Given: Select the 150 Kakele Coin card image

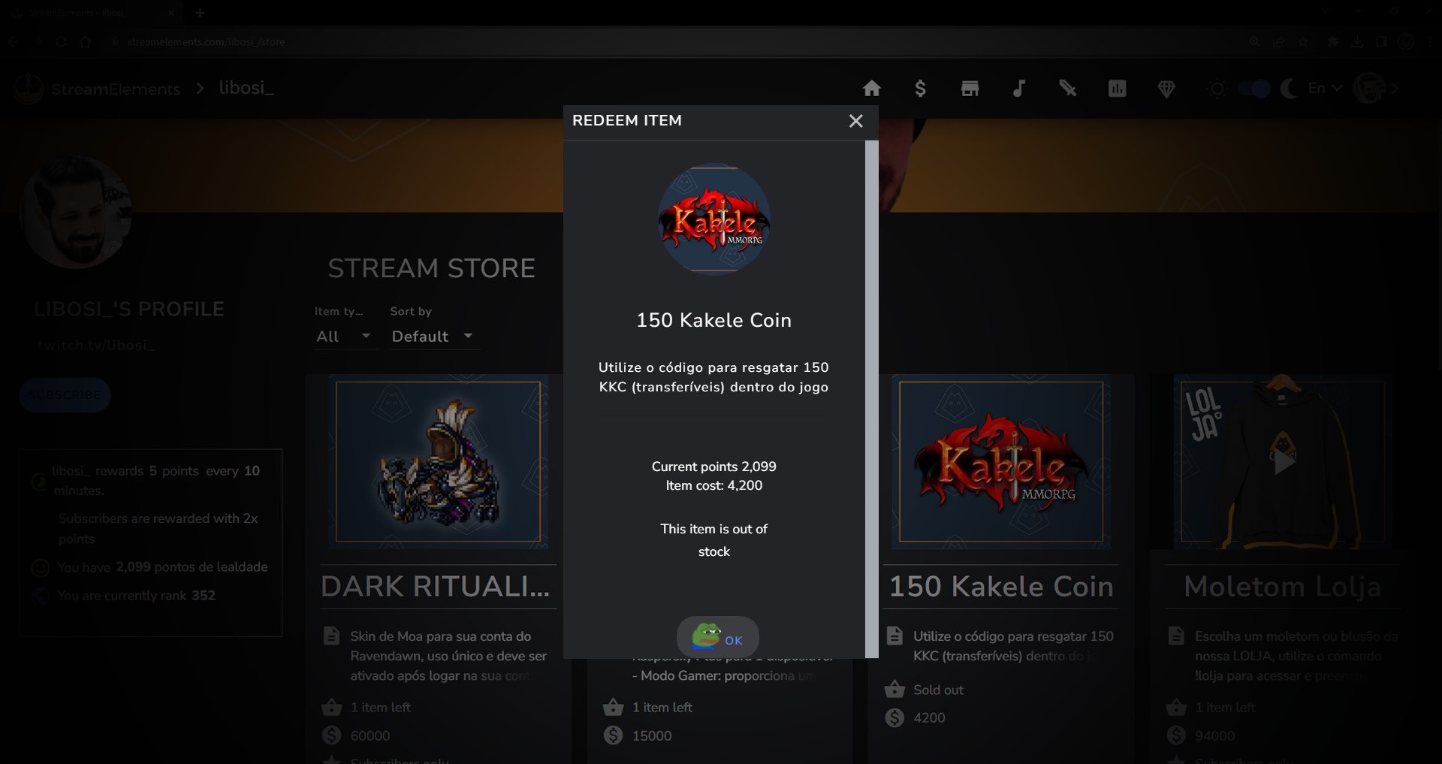Looking at the screenshot, I should (x=1001, y=461).
